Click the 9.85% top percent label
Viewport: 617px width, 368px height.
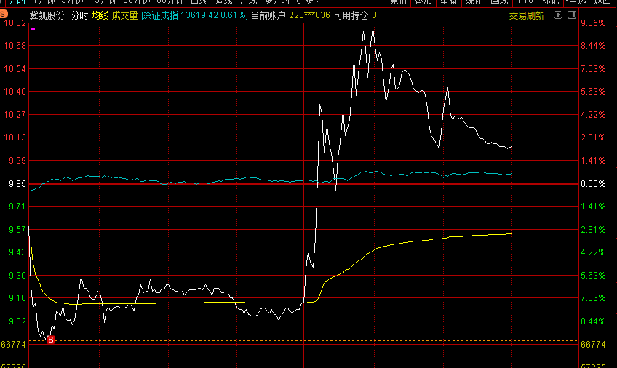click(594, 23)
